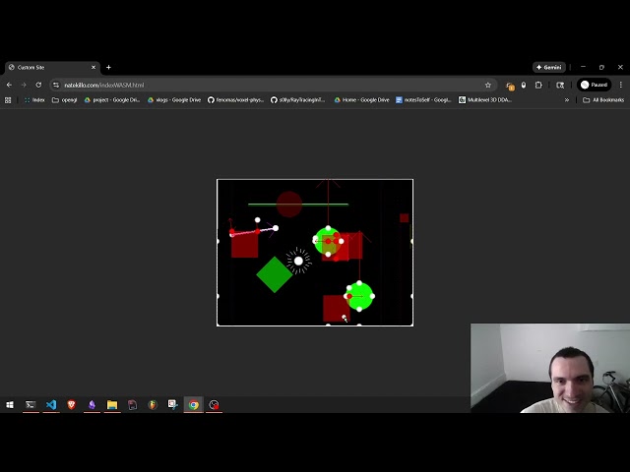Screen dimensions: 630x472
Task: Open the s0lly/RayTracingInT GitHub bookmark
Action: [x=297, y=100]
